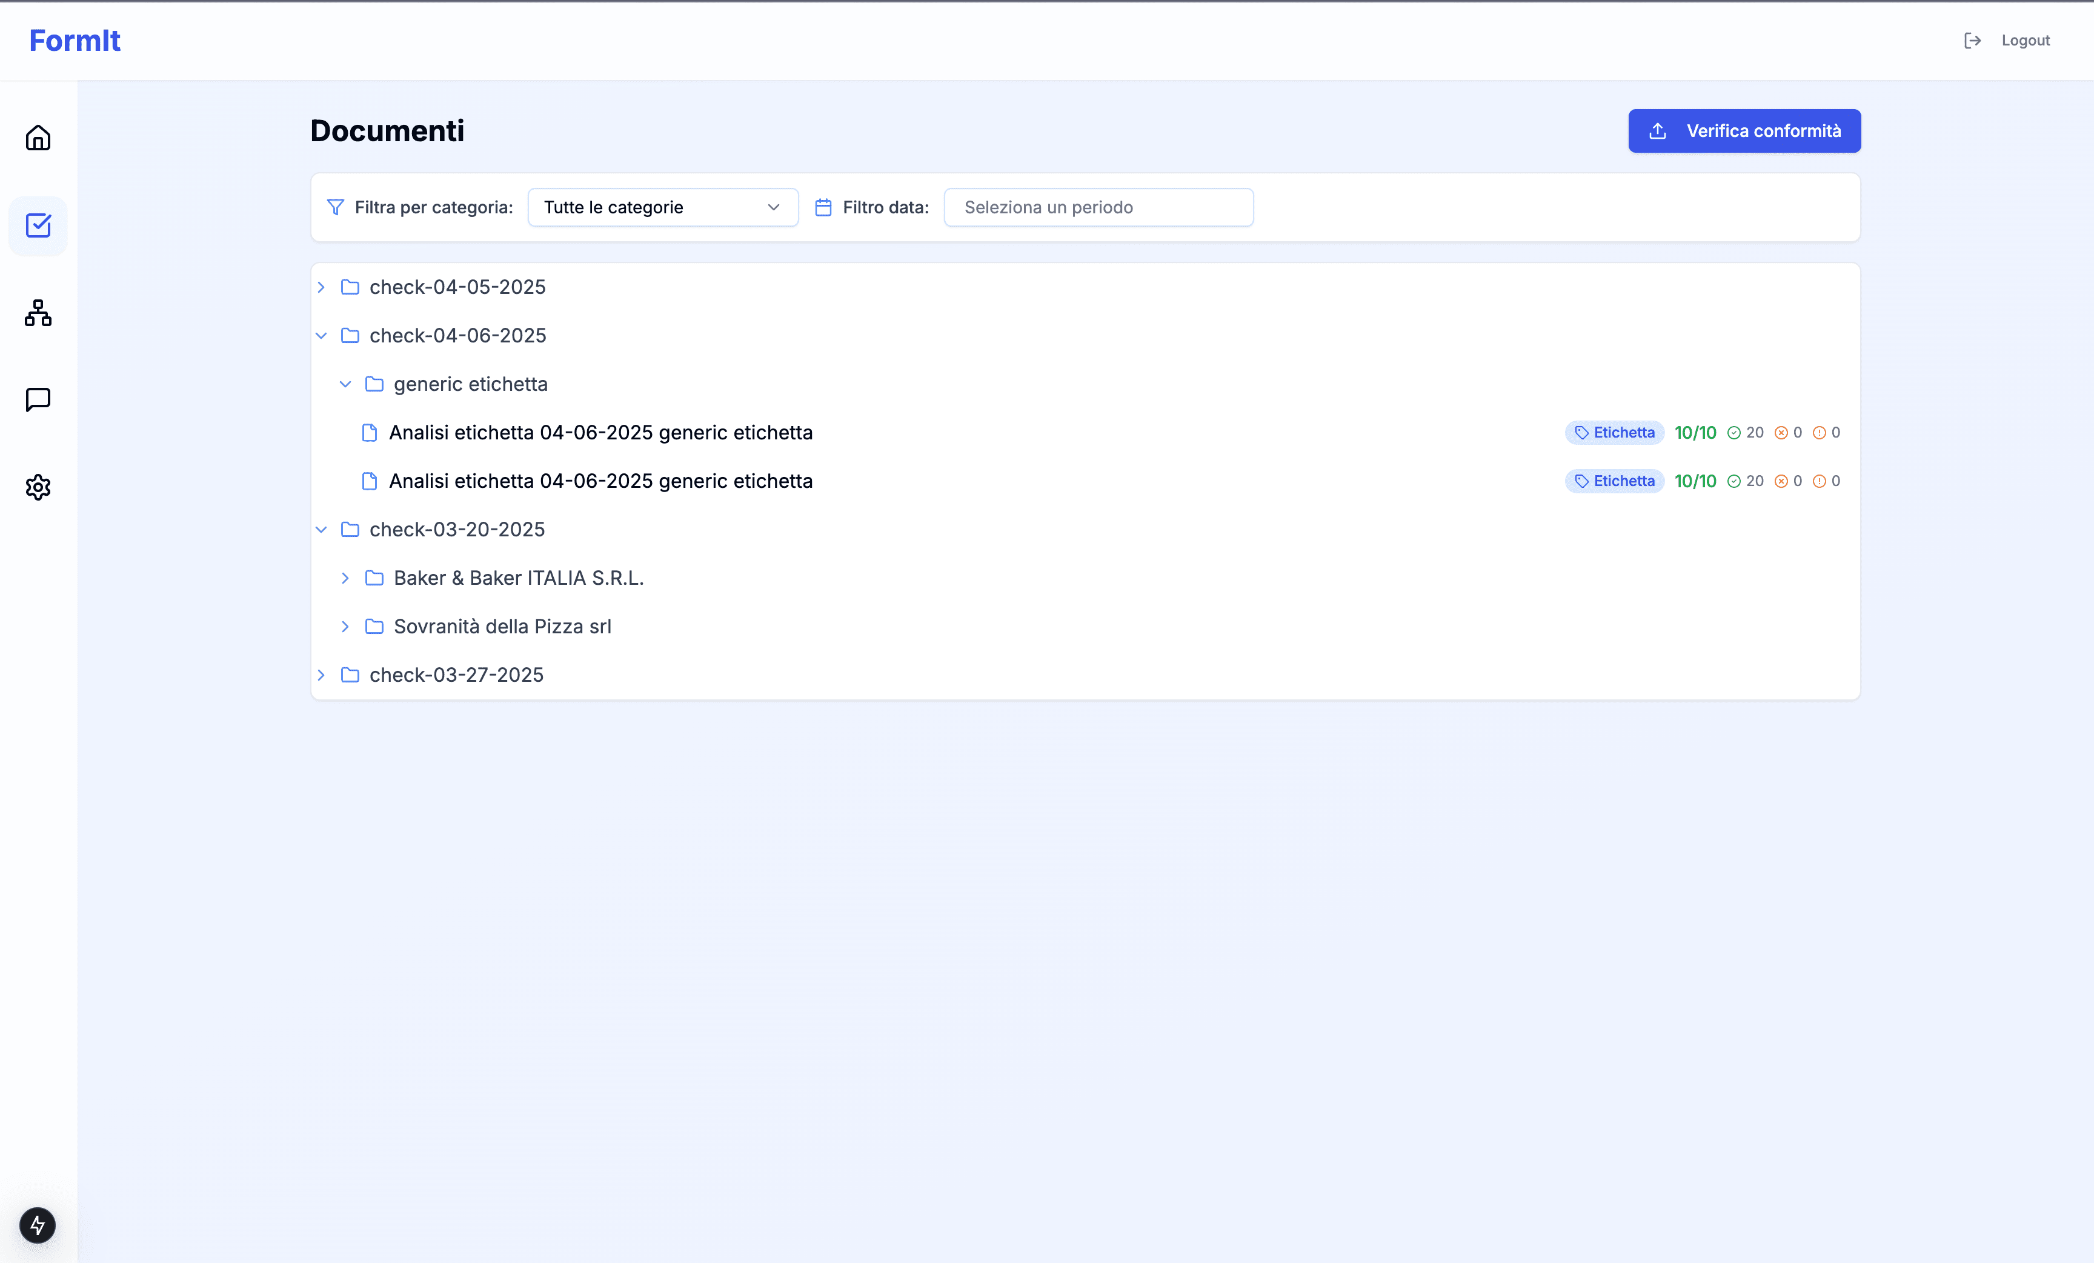Open the Home icon in sidebar
The image size is (2094, 1263).
[38, 138]
